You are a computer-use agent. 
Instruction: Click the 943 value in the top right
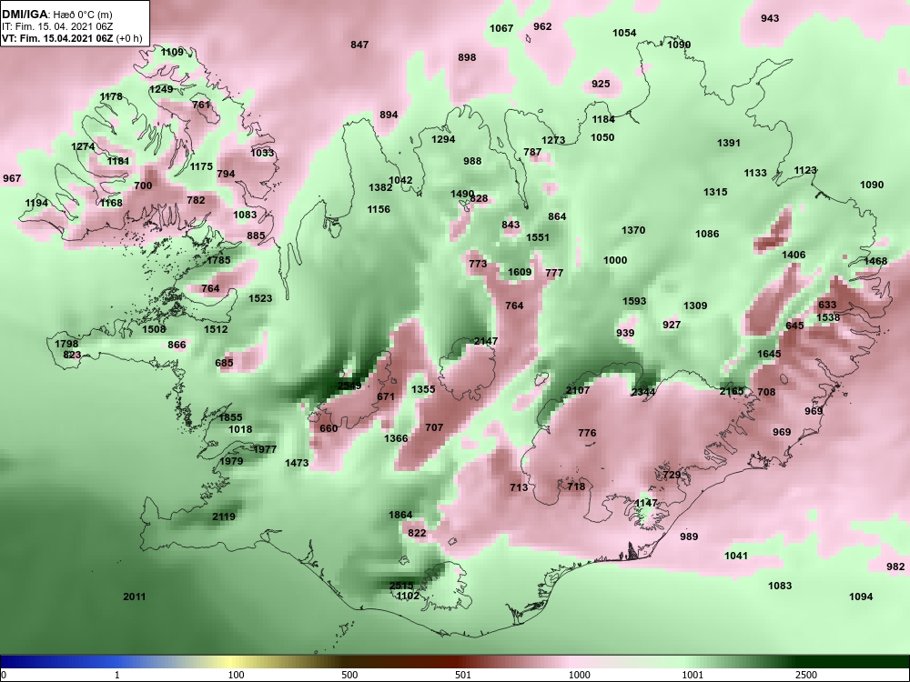tap(770, 18)
